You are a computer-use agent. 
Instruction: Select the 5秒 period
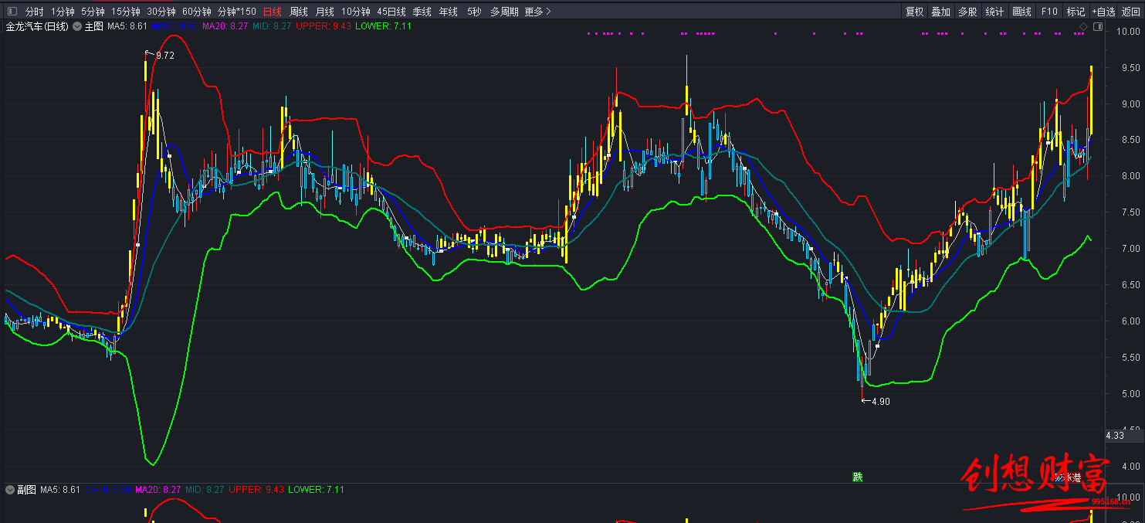(474, 12)
